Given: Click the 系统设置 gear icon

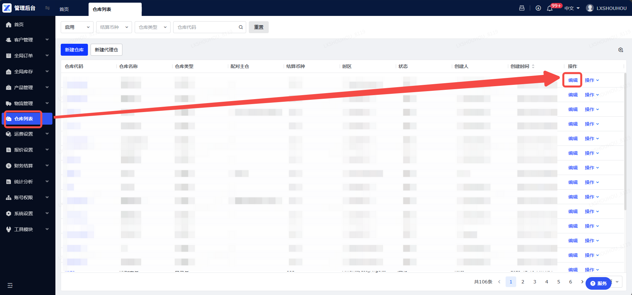Looking at the screenshot, I should point(9,213).
